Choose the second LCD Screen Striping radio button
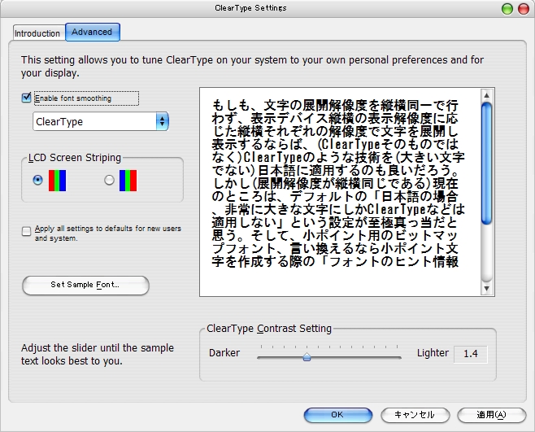The width and height of the screenshot is (535, 432). point(110,181)
